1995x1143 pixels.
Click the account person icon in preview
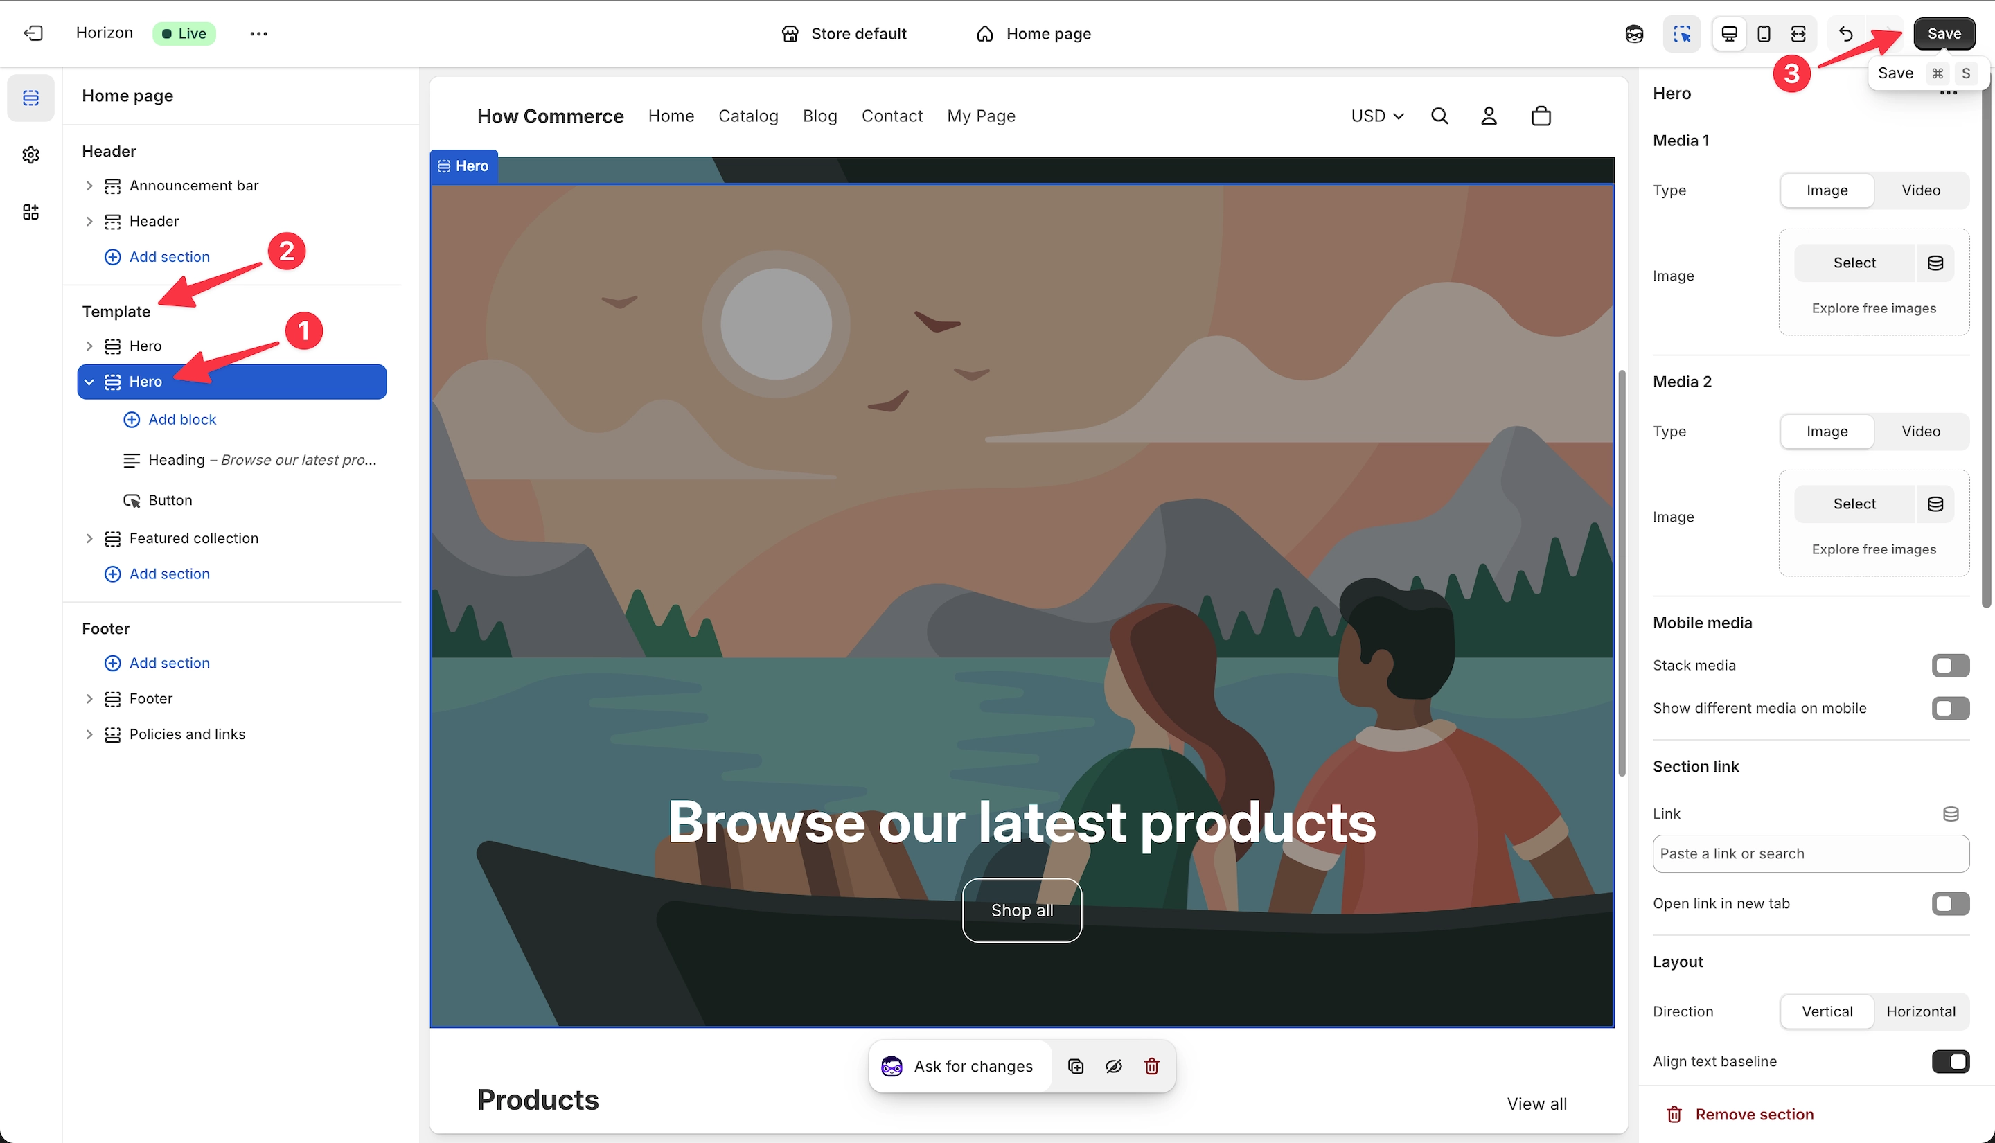1489,116
